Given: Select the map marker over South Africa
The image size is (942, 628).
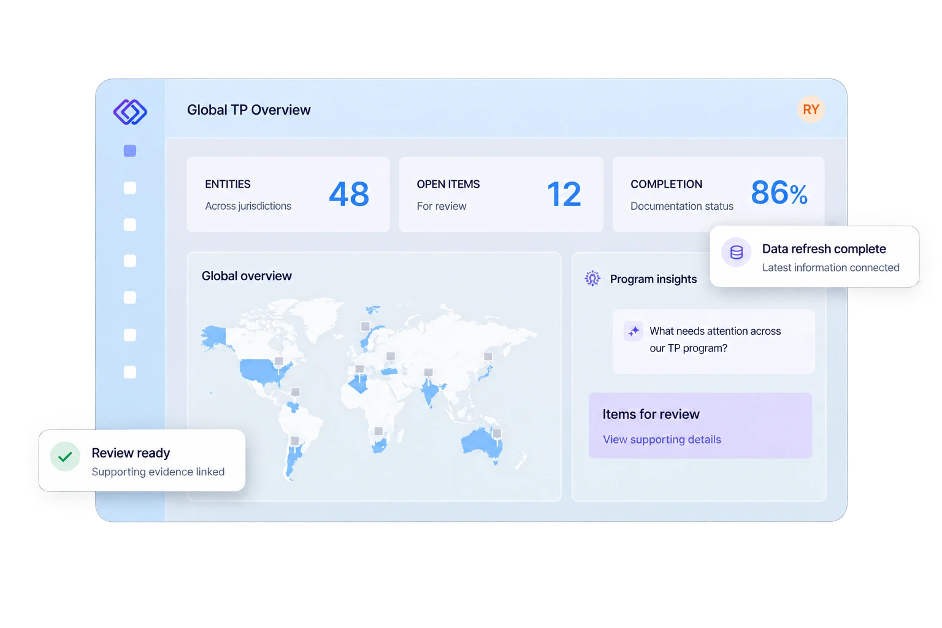Looking at the screenshot, I should pos(378,431).
